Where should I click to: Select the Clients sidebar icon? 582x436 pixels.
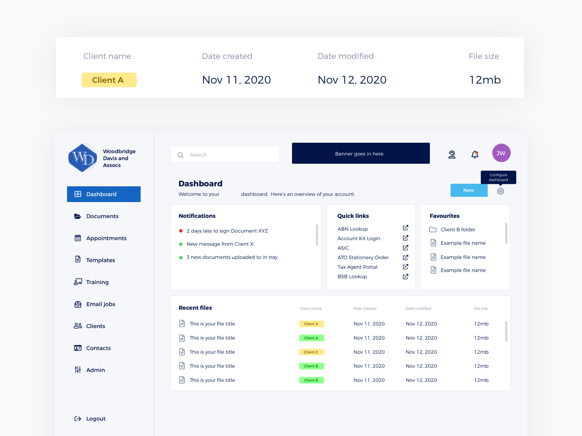(x=77, y=326)
